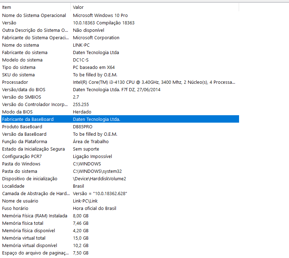289x258 pixels.
Task: Click the Item column header
Action: (x=36, y=7)
